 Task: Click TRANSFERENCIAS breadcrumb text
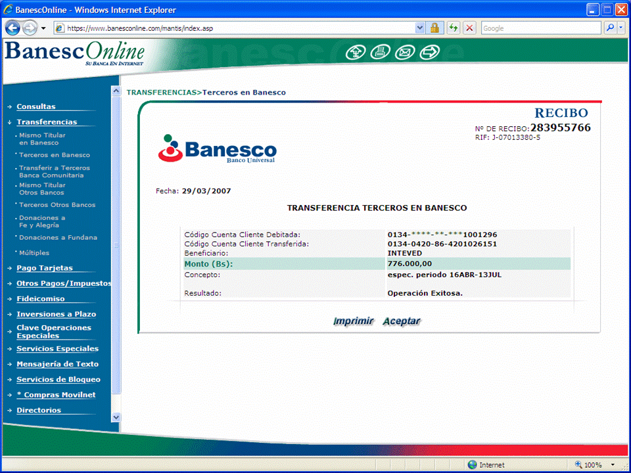click(162, 93)
